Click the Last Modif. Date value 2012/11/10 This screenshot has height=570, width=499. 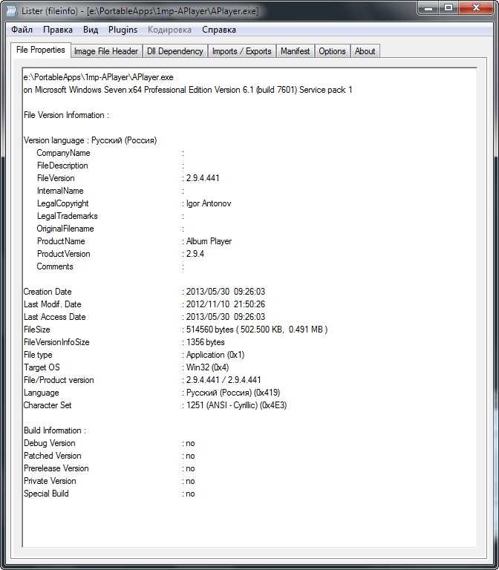[x=208, y=304]
